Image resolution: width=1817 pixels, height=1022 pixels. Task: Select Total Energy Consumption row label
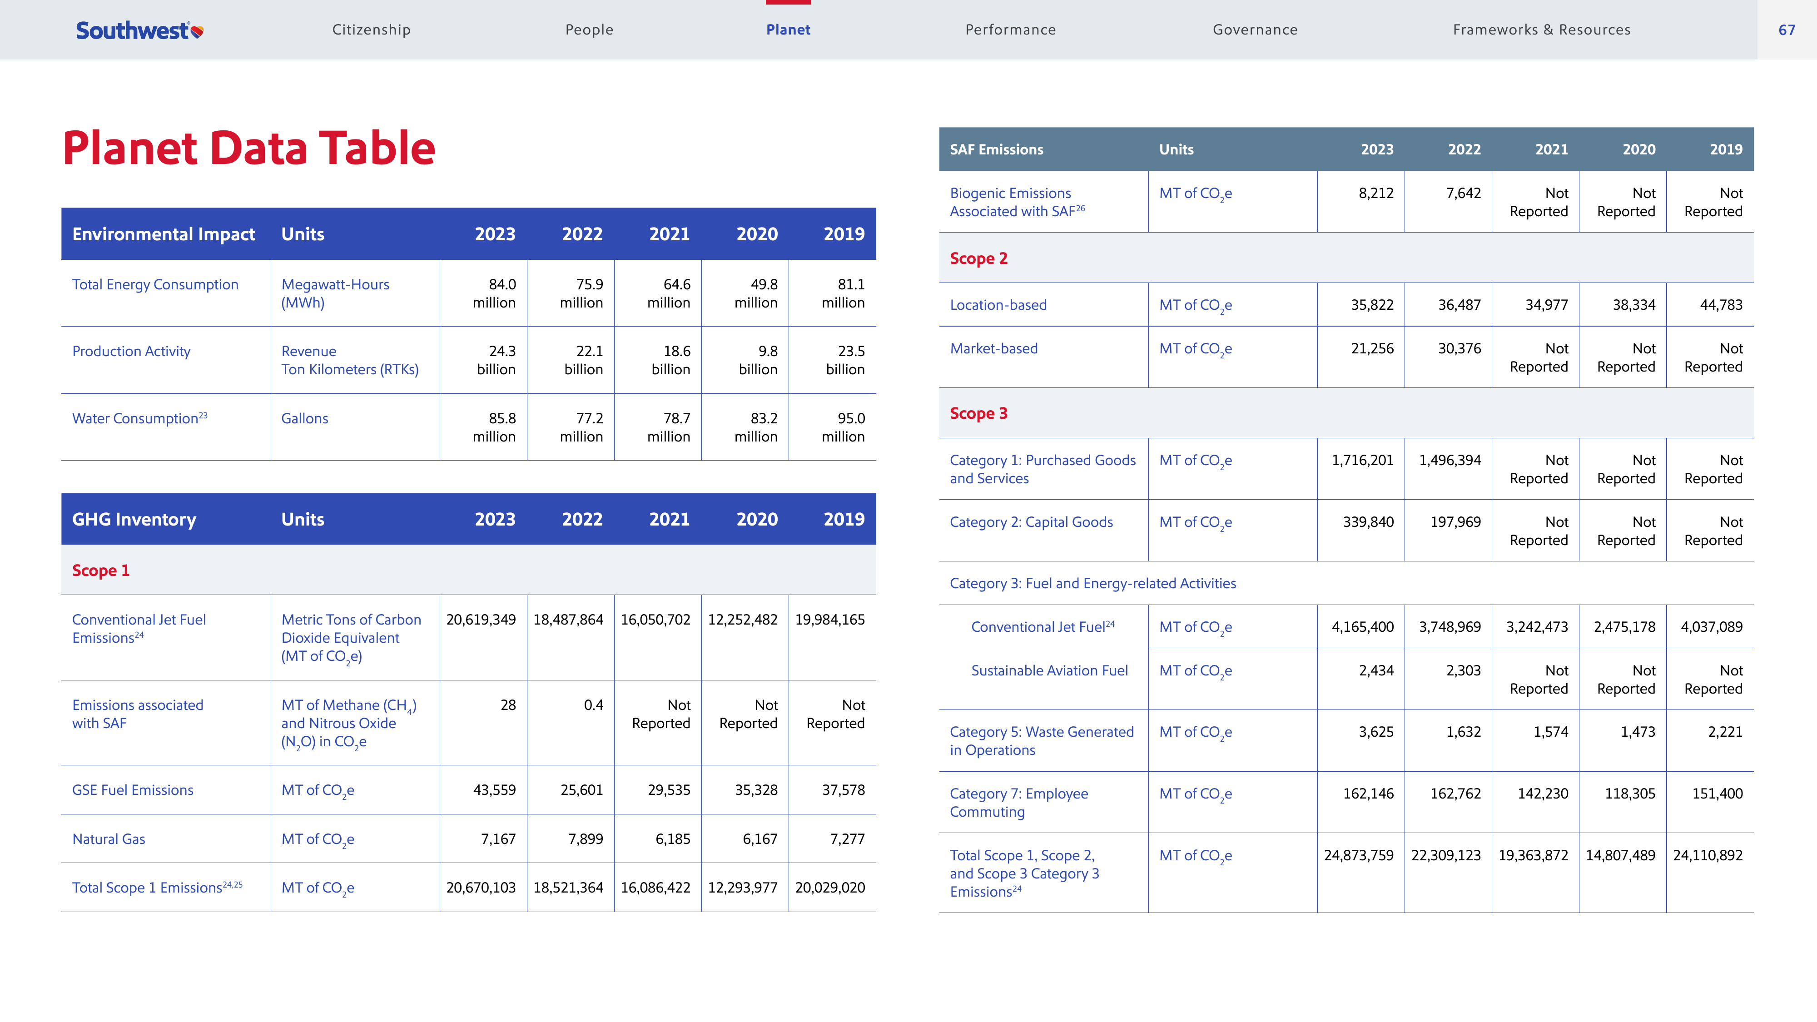point(155,284)
